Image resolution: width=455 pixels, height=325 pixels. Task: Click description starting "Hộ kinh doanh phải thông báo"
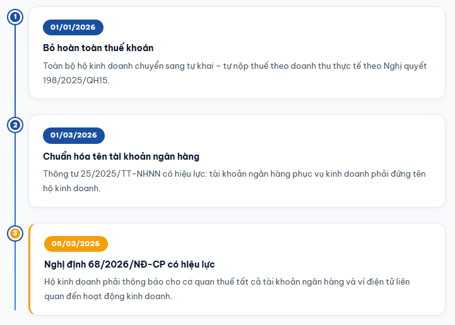pyautogui.click(x=227, y=282)
